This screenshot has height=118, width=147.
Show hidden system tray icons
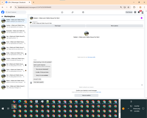128,109
